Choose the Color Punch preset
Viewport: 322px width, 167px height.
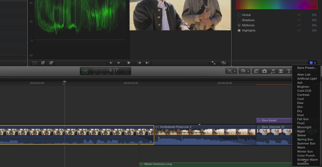click(306, 156)
